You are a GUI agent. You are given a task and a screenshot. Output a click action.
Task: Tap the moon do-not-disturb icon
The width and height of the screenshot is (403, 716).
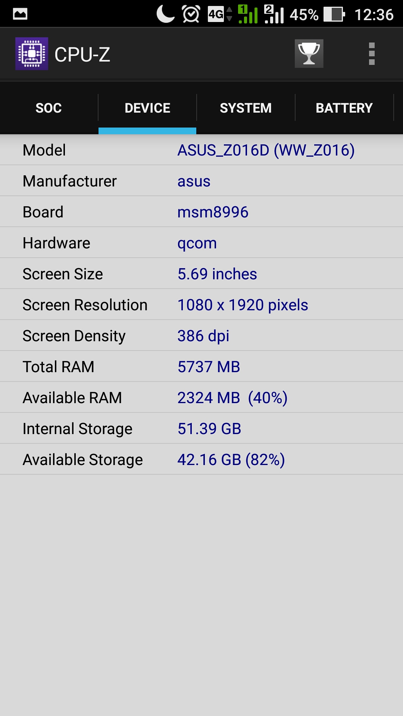(x=166, y=15)
